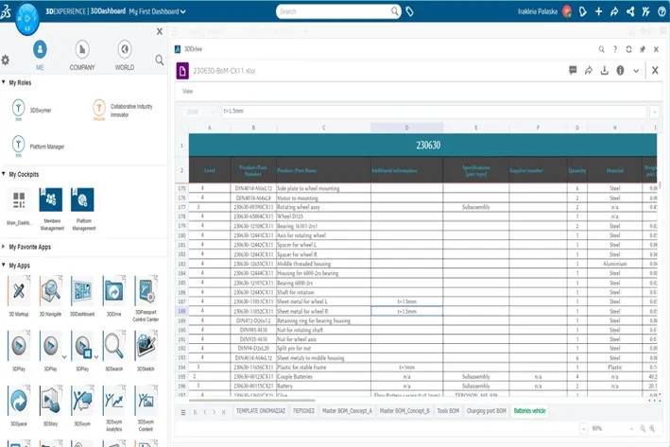Click the search magnifier in top search box
Screen dimensions: 670x447
click(395, 11)
